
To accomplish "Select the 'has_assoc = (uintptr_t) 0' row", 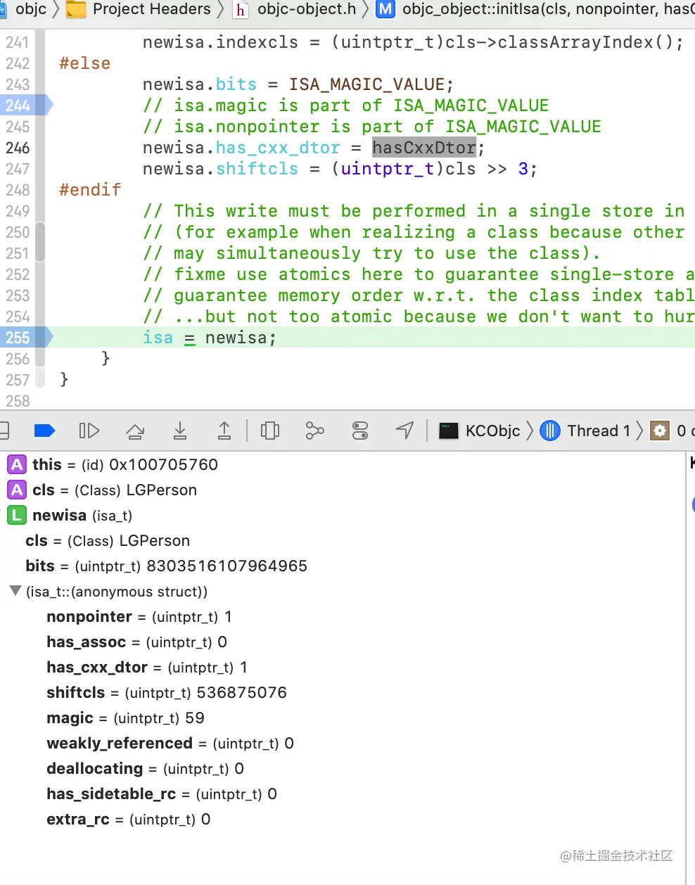I will [343, 642].
